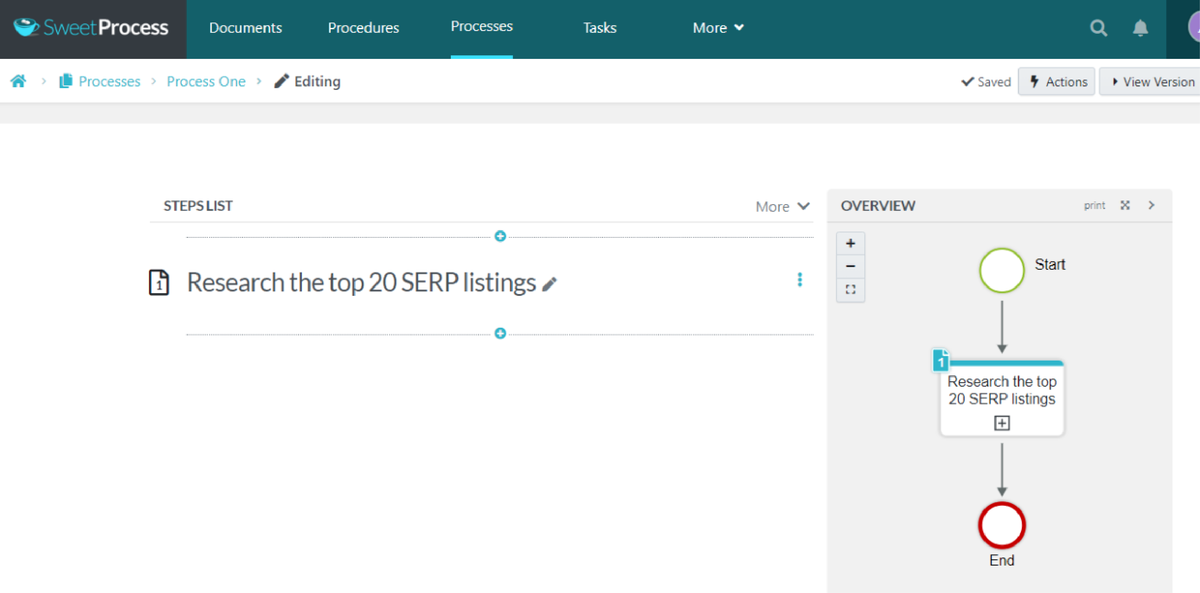Expand the More navigation dropdown
Image resolution: width=1200 pixels, height=593 pixels.
click(718, 28)
